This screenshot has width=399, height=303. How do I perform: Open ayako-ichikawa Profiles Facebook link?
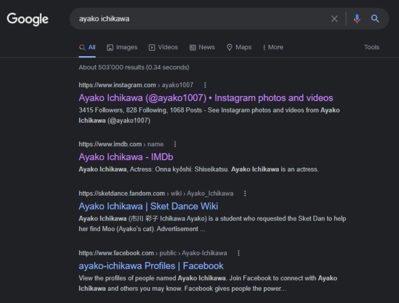click(151, 266)
